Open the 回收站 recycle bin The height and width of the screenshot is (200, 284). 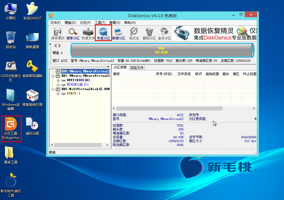[x=11, y=40]
